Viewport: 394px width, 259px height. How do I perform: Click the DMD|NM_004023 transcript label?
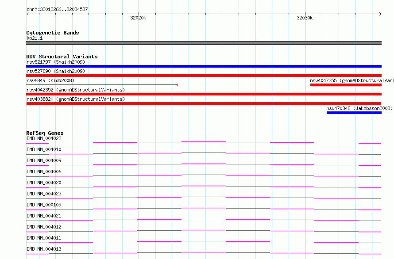pos(44,194)
